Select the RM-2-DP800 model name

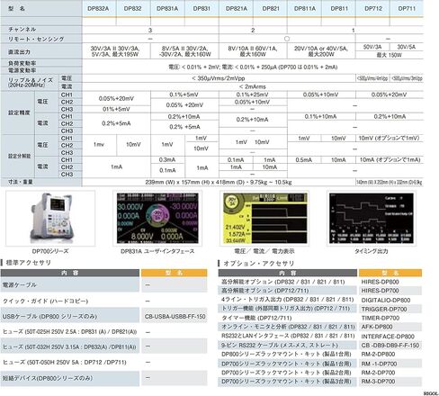[378, 355]
